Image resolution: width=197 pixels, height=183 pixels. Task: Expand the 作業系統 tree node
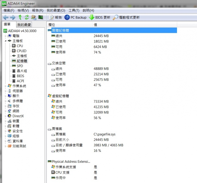click(5, 86)
